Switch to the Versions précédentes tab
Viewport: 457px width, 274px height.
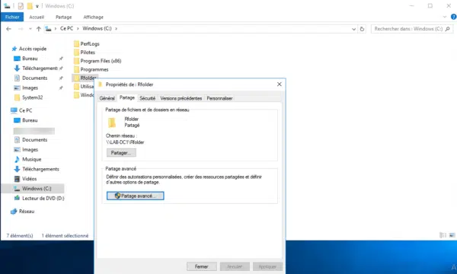click(181, 98)
